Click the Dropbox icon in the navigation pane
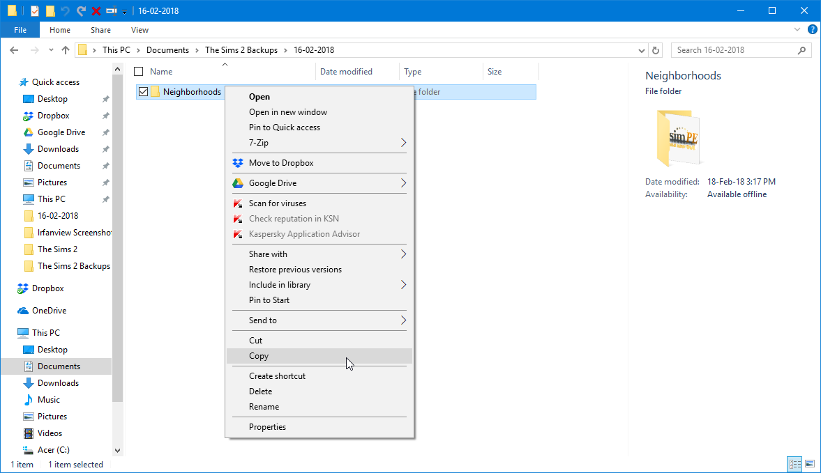Image resolution: width=821 pixels, height=473 pixels. tap(22, 288)
